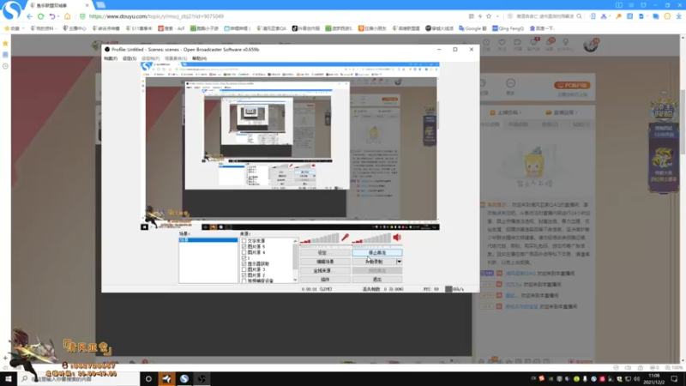Click the Sogou browser logo
The image size is (686, 386).
(12, 10)
